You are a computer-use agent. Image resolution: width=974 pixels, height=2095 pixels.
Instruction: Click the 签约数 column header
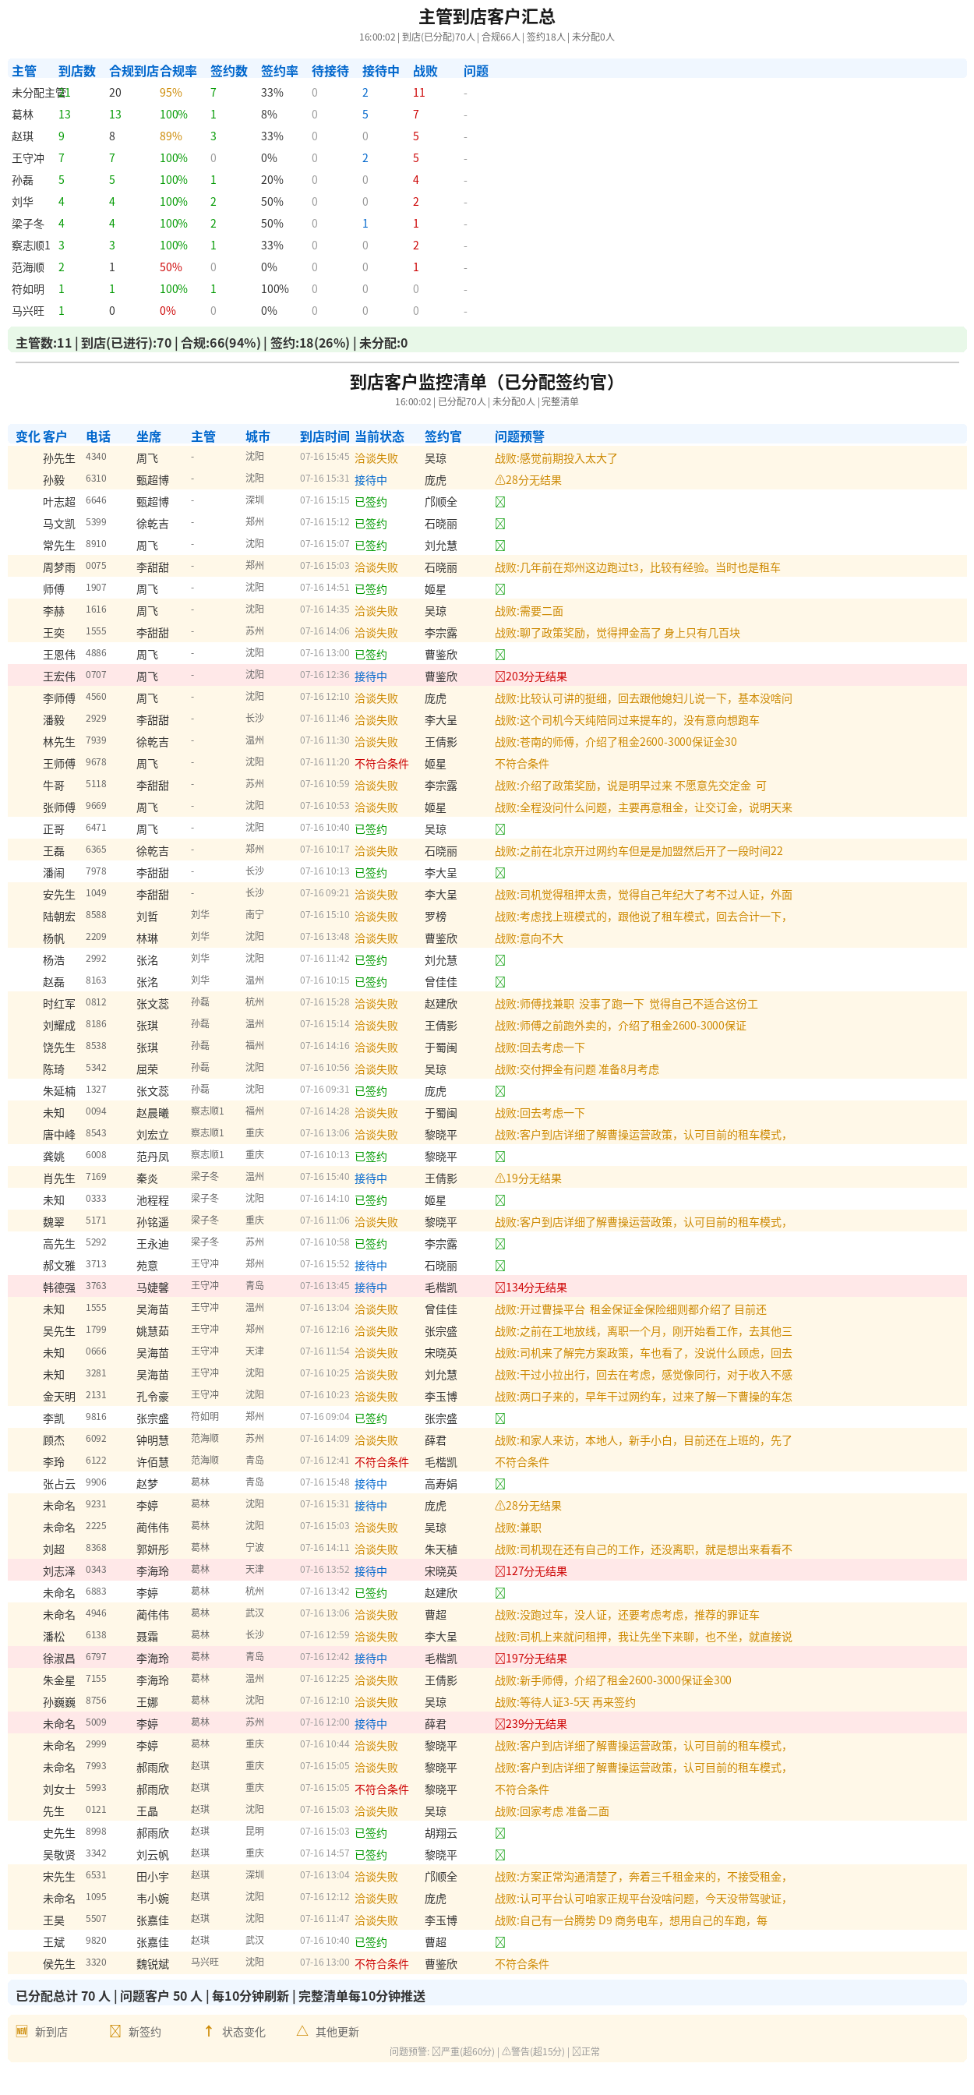[x=228, y=71]
